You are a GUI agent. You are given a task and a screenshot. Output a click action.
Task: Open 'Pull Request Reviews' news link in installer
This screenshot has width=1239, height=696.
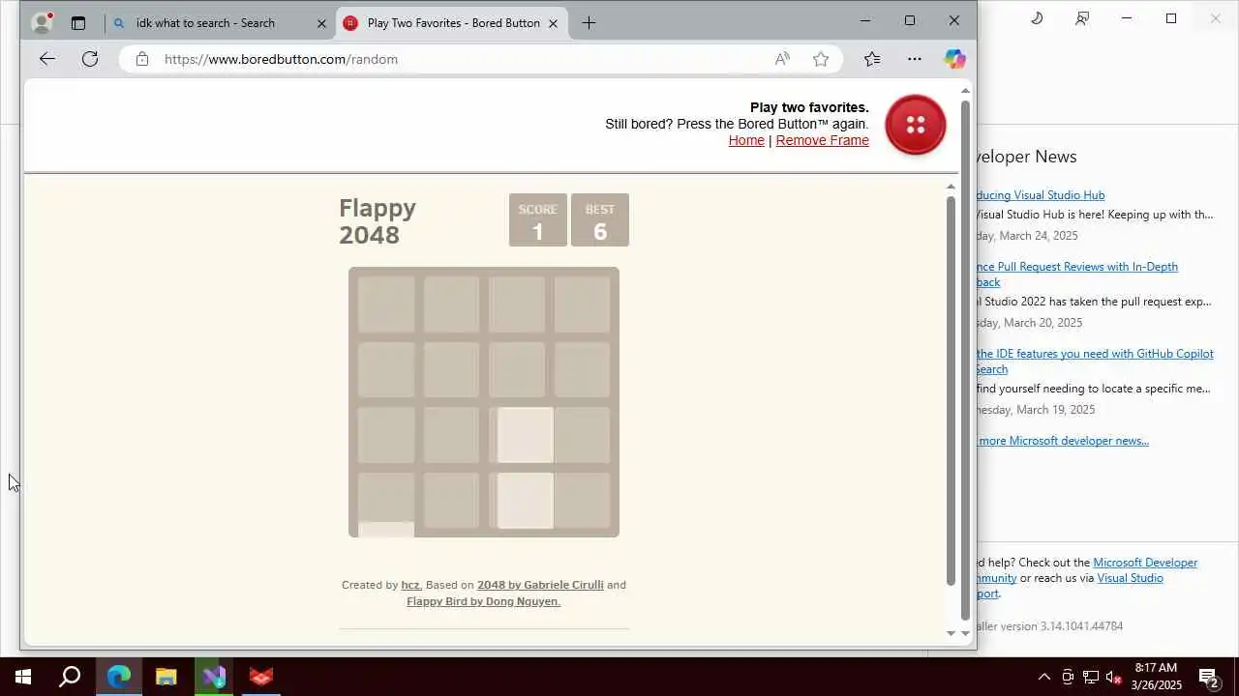(1077, 275)
